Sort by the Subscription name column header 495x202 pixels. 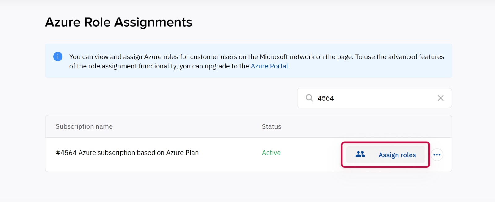coord(84,126)
